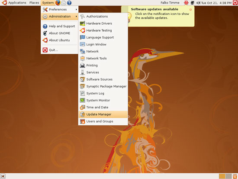The height and width of the screenshot is (179, 238).
Task: Click the Falko Timme user switcher
Action: (170, 3)
